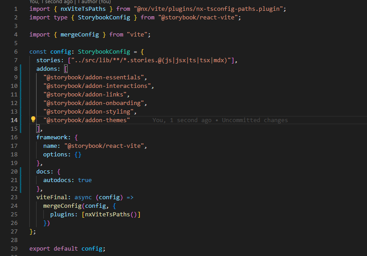This screenshot has height=256, width=367.
Task: Click '@storybook/addon-styling' entry
Action: click(x=88, y=112)
